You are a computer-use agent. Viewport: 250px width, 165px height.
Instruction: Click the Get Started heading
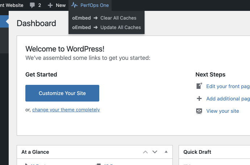tap(41, 74)
